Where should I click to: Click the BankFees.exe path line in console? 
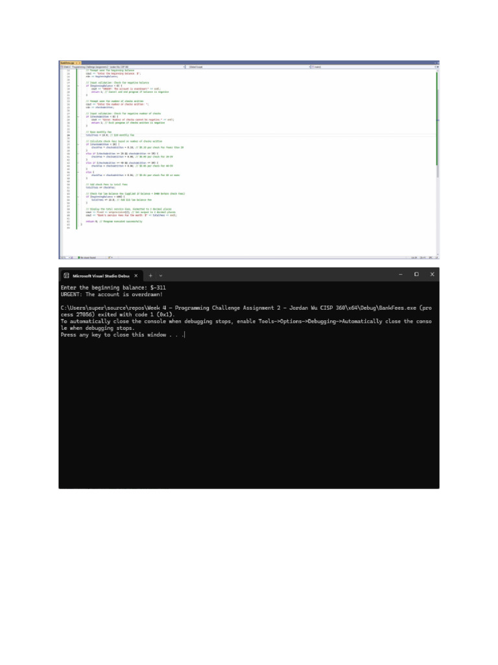pos(246,308)
